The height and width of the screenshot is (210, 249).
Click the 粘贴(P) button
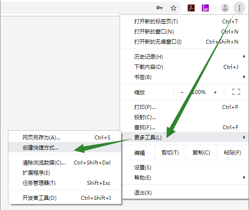pyautogui.click(x=233, y=153)
